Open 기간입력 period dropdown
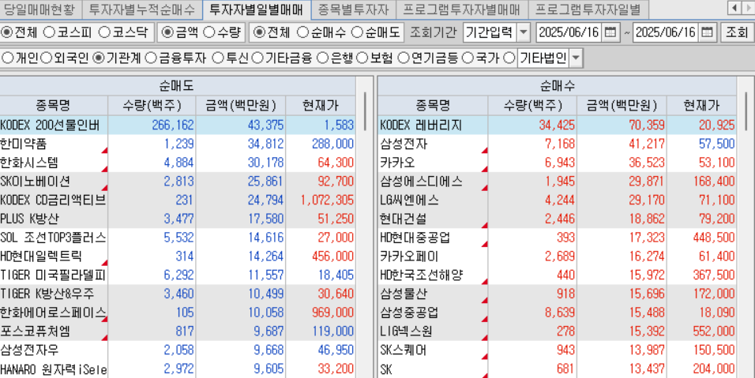755x378 pixels. click(523, 32)
